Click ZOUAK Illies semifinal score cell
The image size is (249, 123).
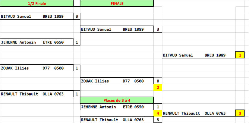(77, 68)
